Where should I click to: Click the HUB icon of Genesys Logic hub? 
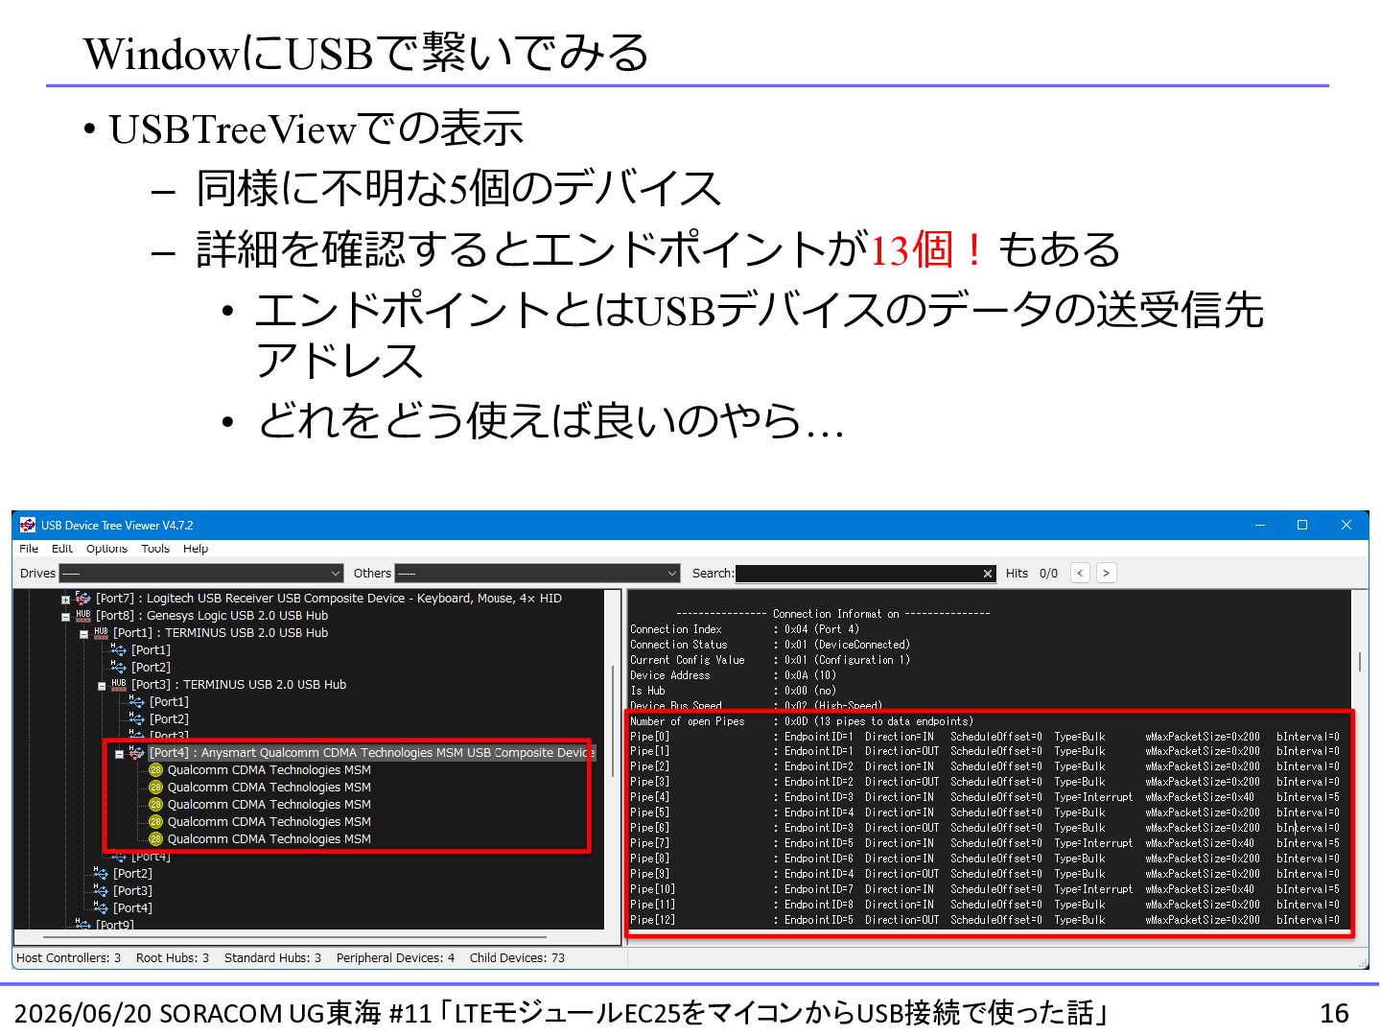tap(83, 616)
